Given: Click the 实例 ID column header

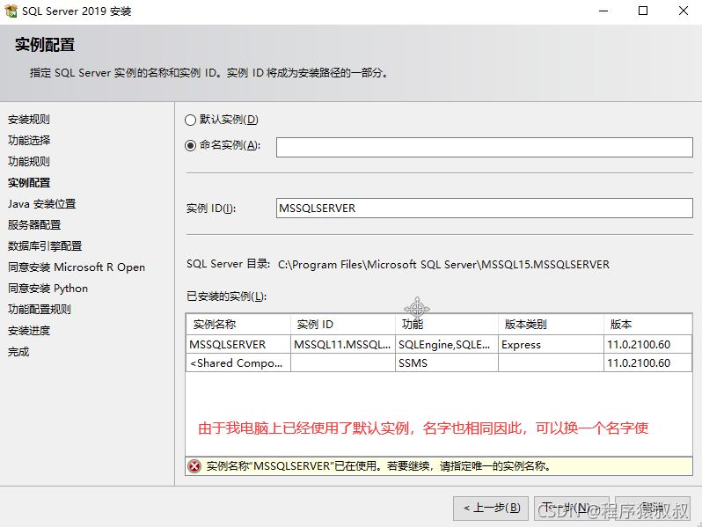Looking at the screenshot, I should click(343, 324).
